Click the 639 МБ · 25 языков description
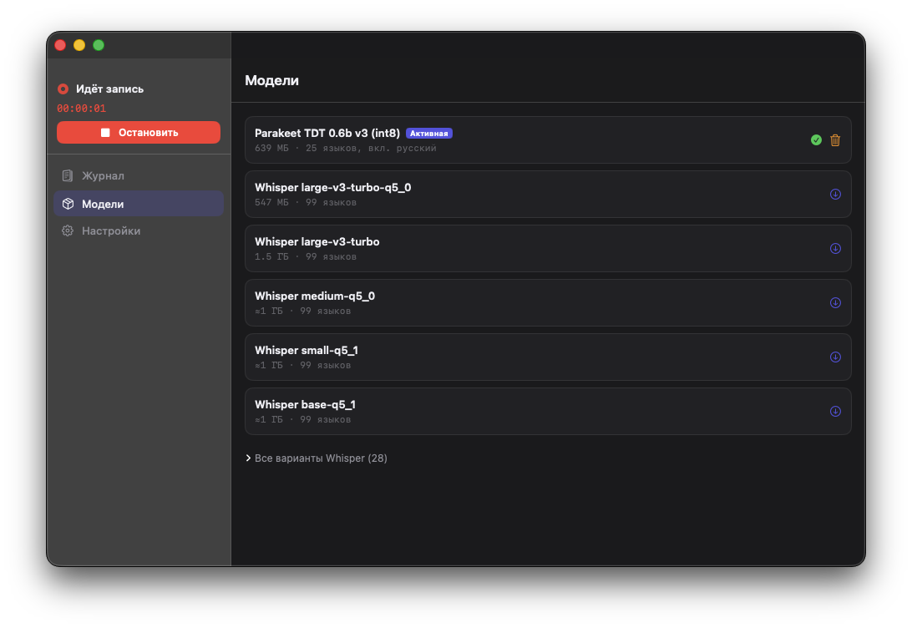The height and width of the screenshot is (628, 912). coord(346,149)
